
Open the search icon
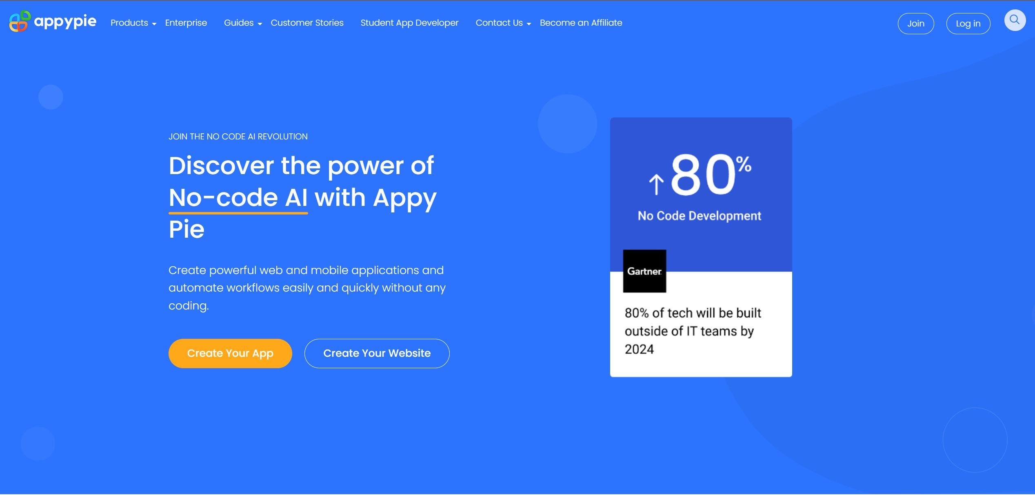tap(1015, 22)
